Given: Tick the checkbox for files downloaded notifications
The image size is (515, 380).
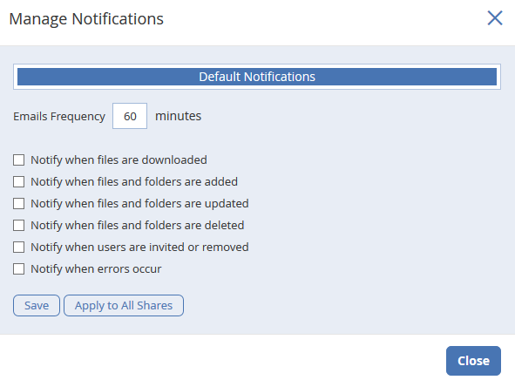Looking at the screenshot, I should 18,160.
